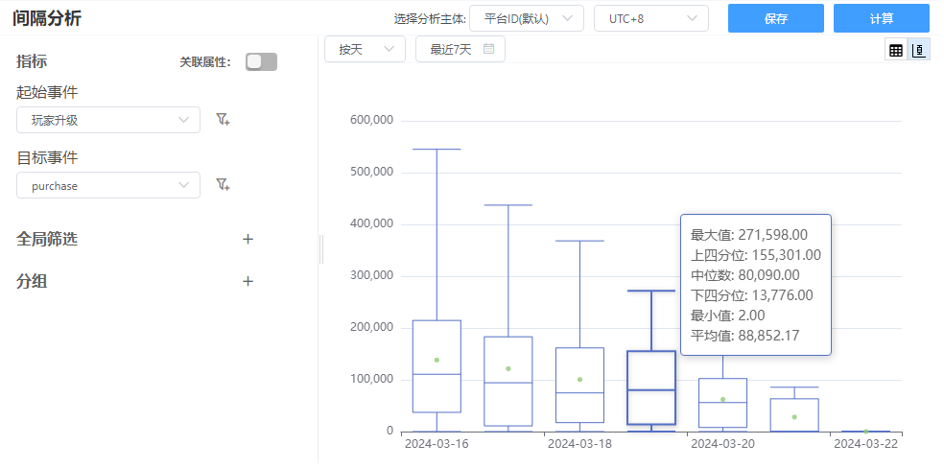Screen dimensions: 944x468
Task: Switch to box plot chart view icon
Action: (x=919, y=51)
